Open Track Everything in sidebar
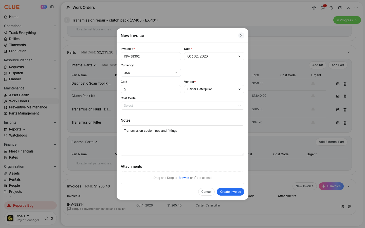 click(22, 33)
